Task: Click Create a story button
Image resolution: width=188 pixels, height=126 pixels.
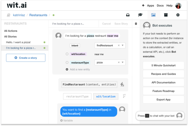Action: pyautogui.click(x=26, y=58)
